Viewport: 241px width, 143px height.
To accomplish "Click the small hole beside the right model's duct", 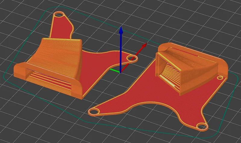I will pos(220,78).
